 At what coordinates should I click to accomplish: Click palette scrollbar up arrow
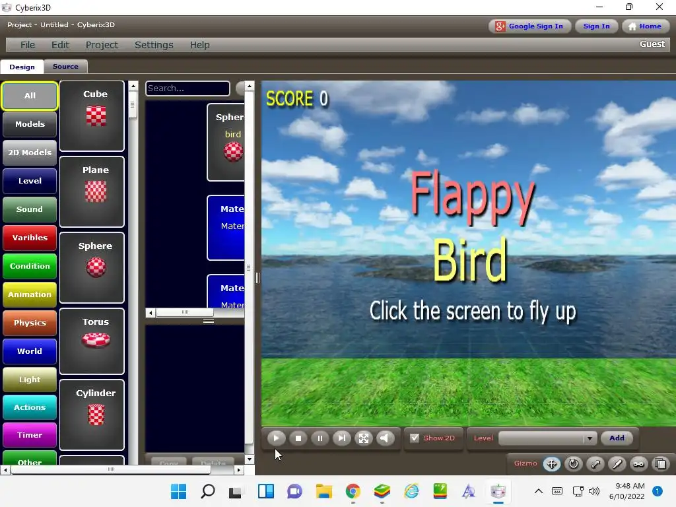pos(133,86)
